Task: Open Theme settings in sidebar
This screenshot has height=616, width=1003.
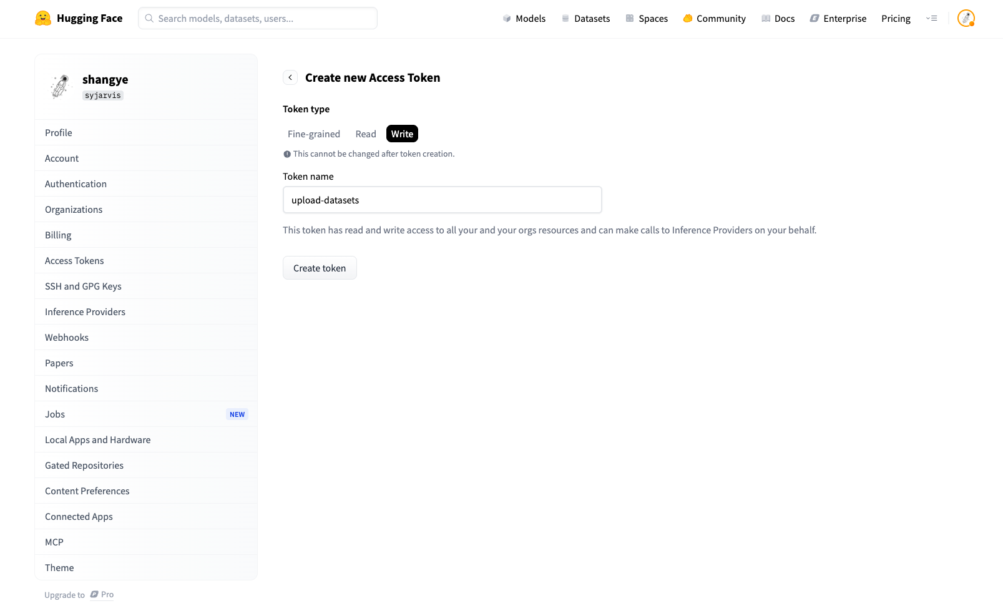Action: [x=146, y=568]
